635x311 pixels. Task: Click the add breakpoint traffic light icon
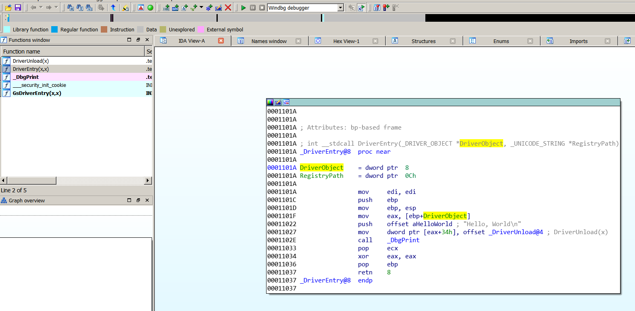coord(386,8)
